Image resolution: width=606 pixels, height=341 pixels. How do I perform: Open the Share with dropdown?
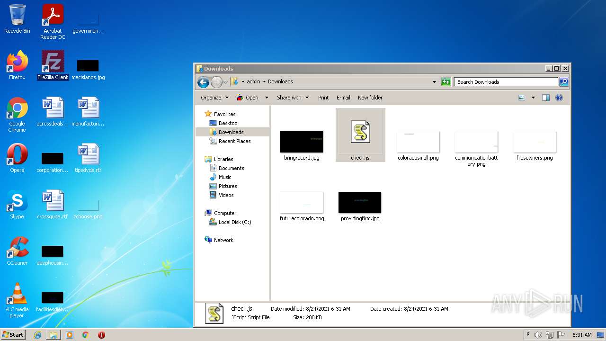point(293,98)
